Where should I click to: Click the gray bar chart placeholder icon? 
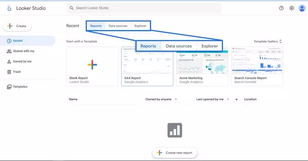click(175, 130)
